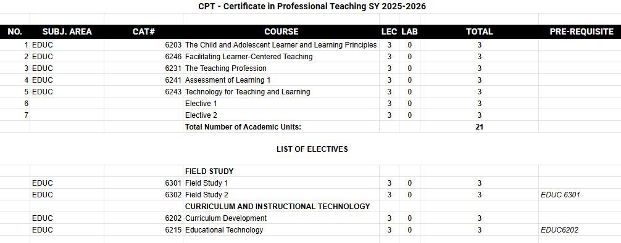Image resolution: width=621 pixels, height=243 pixels.
Task: Select the EDUC 6301 pre-requisite cell
Action: (x=580, y=195)
